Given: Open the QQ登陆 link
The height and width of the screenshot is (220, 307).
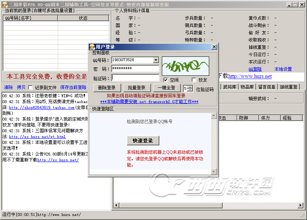Looking at the screenshot, I should coord(255,69).
